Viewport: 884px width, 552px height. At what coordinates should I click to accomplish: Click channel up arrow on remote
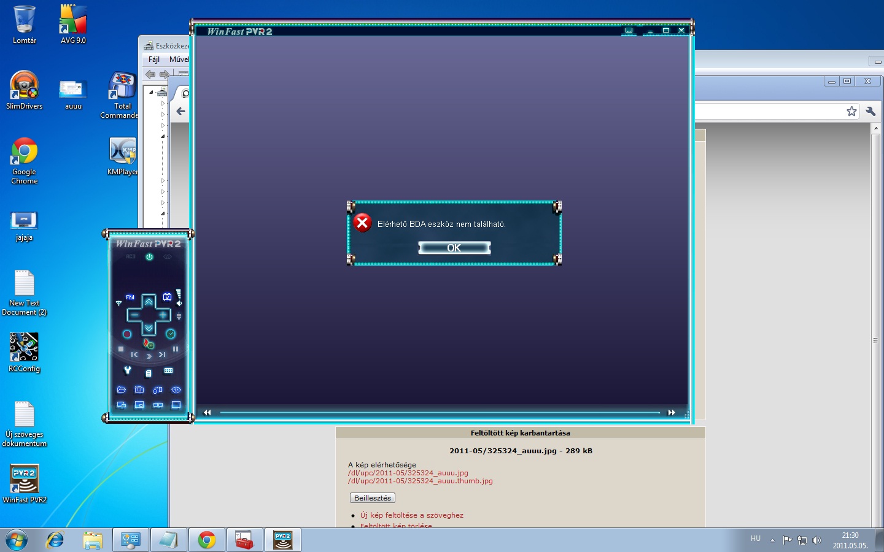point(149,302)
